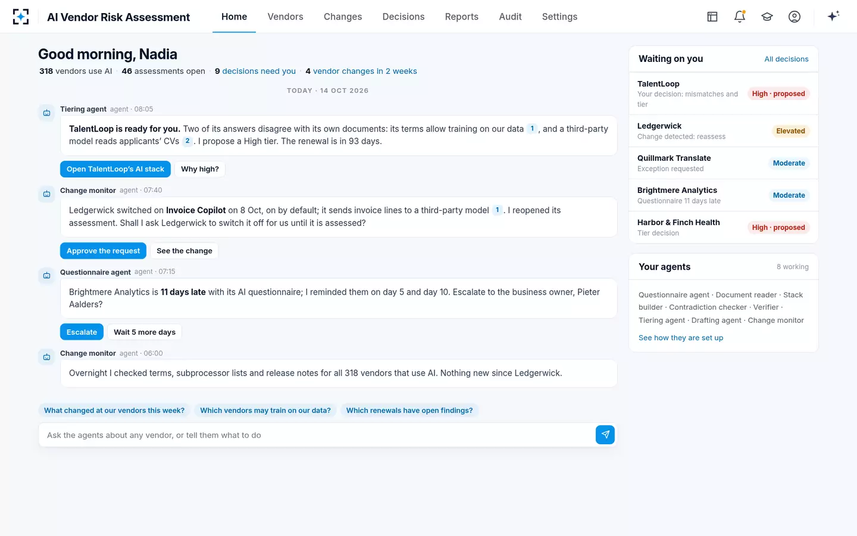Open the notifications bell

[740, 17]
